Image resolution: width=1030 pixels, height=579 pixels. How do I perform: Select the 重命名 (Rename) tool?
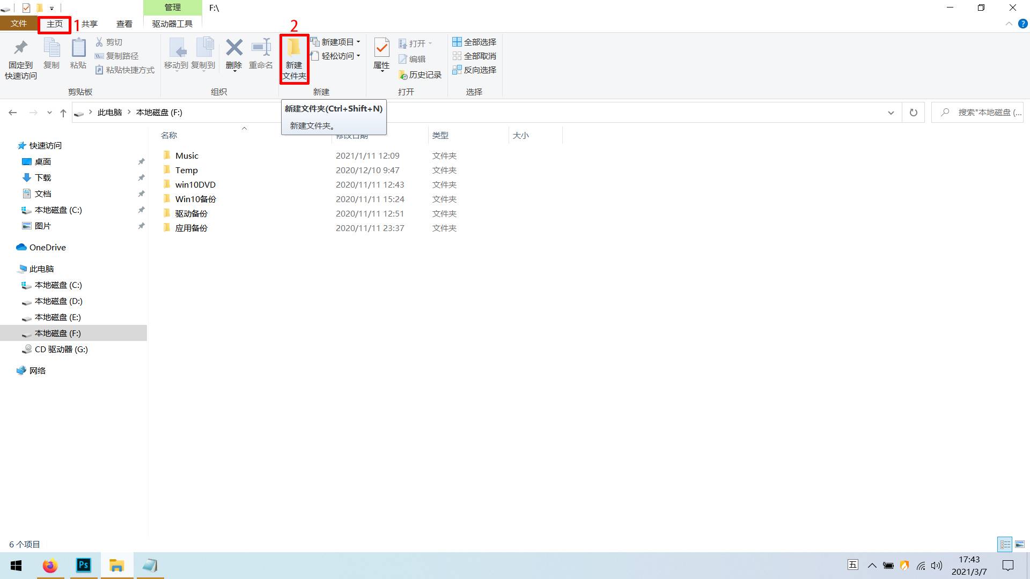click(261, 54)
